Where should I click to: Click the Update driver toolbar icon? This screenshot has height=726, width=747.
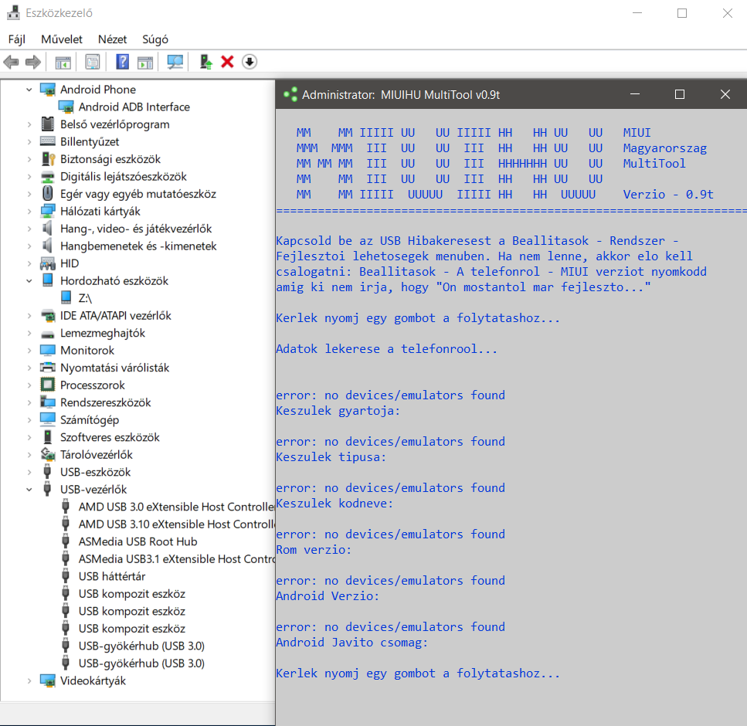point(205,62)
